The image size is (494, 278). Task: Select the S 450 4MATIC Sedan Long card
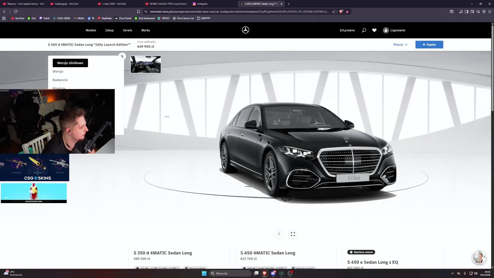point(286,257)
